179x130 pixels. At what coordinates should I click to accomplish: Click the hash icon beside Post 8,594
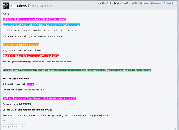click(x=165, y=3)
